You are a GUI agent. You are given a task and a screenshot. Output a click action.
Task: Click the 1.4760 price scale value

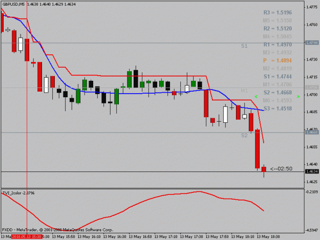point(312,25)
